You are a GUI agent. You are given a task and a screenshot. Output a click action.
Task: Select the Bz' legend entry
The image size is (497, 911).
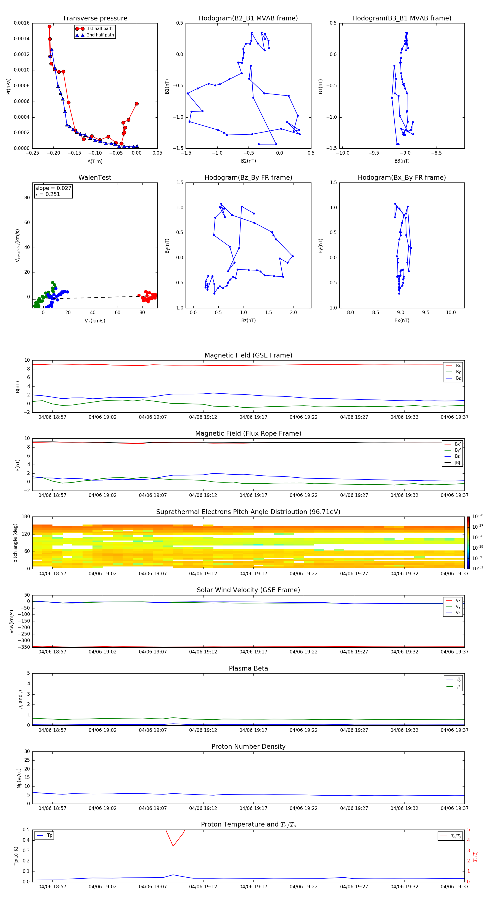(x=453, y=457)
